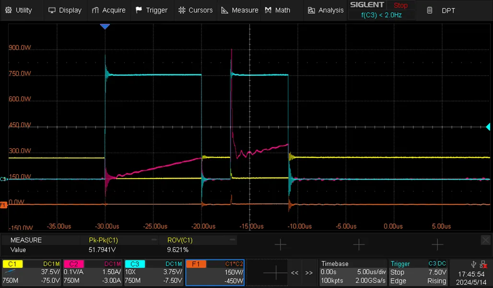
Task: Open the Display menu
Action: point(65,10)
